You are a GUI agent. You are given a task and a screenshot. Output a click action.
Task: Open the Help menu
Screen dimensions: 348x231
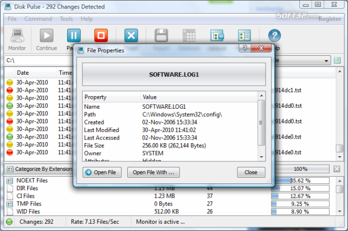(86, 19)
